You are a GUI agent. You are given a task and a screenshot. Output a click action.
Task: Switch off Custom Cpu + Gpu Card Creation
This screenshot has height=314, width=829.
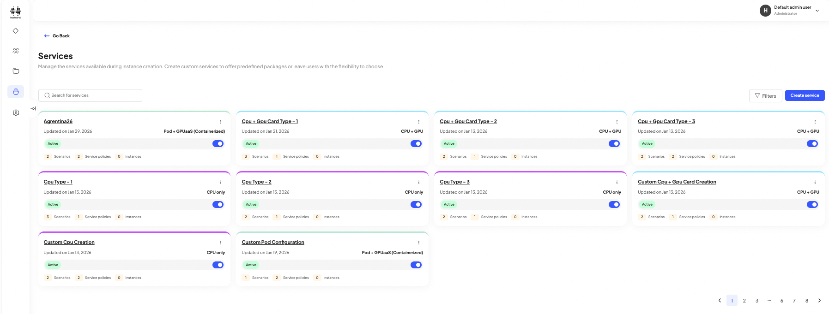coord(812,205)
